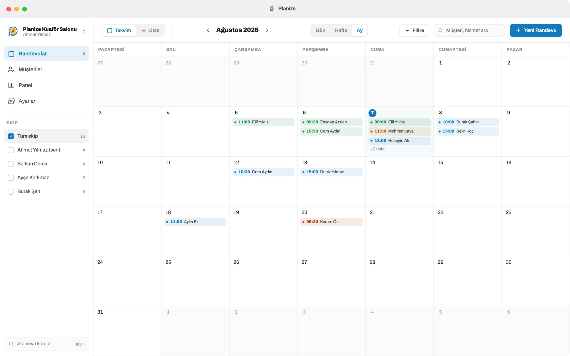The height and width of the screenshot is (356, 570).
Task: Go to previous month arrow
Action: pos(208,30)
